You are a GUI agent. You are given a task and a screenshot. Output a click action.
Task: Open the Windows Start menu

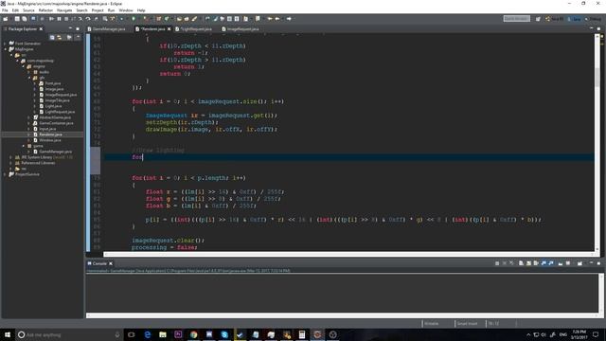7,334
